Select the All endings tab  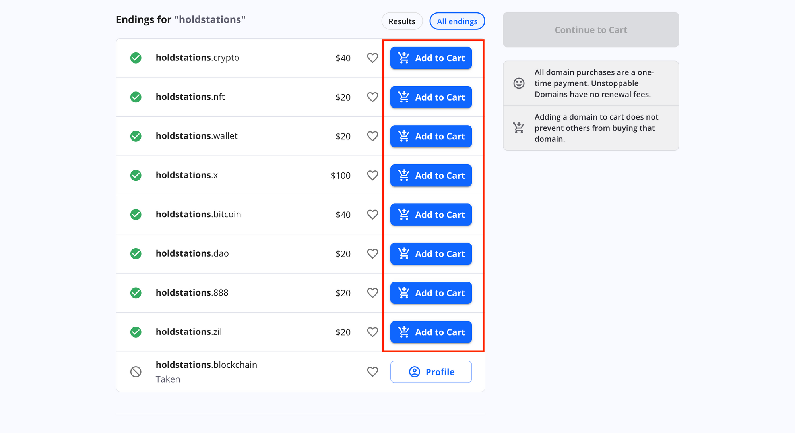click(x=457, y=21)
